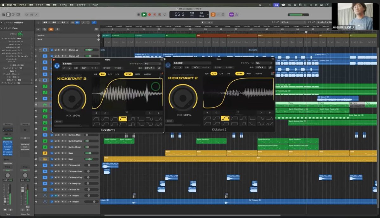380x218 pixels.
Task: Mute the Bass track
Action: click(55, 153)
